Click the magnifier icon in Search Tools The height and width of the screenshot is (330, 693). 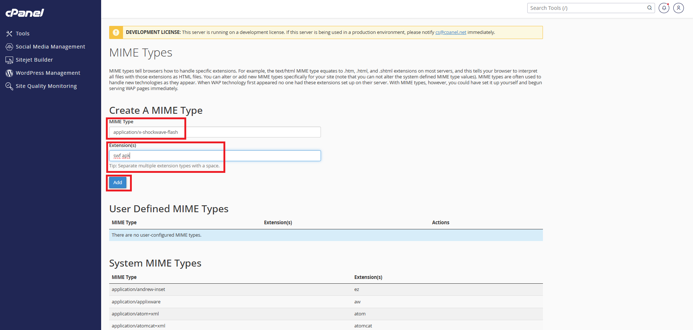[x=650, y=8]
